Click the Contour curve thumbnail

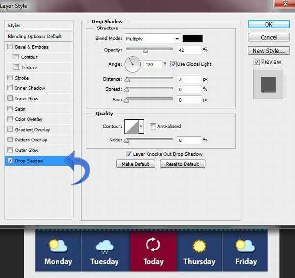(131, 126)
